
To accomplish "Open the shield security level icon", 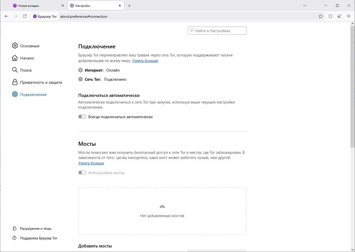I will (x=330, y=16).
